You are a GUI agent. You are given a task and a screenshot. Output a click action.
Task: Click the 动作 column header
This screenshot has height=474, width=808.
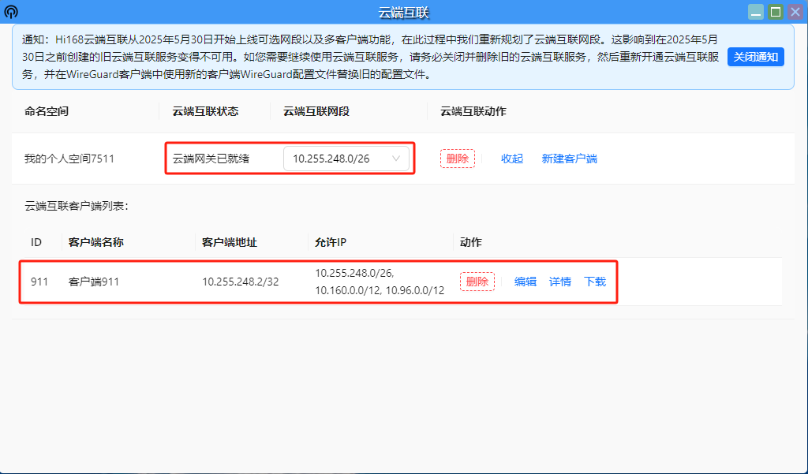(471, 242)
